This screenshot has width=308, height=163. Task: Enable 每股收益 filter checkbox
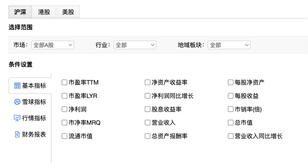pyautogui.click(x=231, y=96)
